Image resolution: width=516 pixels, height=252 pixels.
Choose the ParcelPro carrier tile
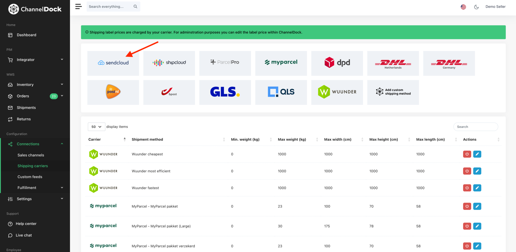225,63
